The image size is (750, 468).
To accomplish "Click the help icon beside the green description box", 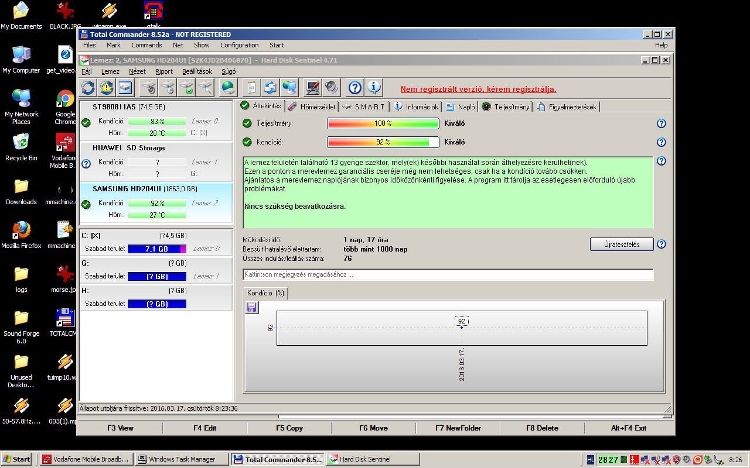I will tap(662, 161).
